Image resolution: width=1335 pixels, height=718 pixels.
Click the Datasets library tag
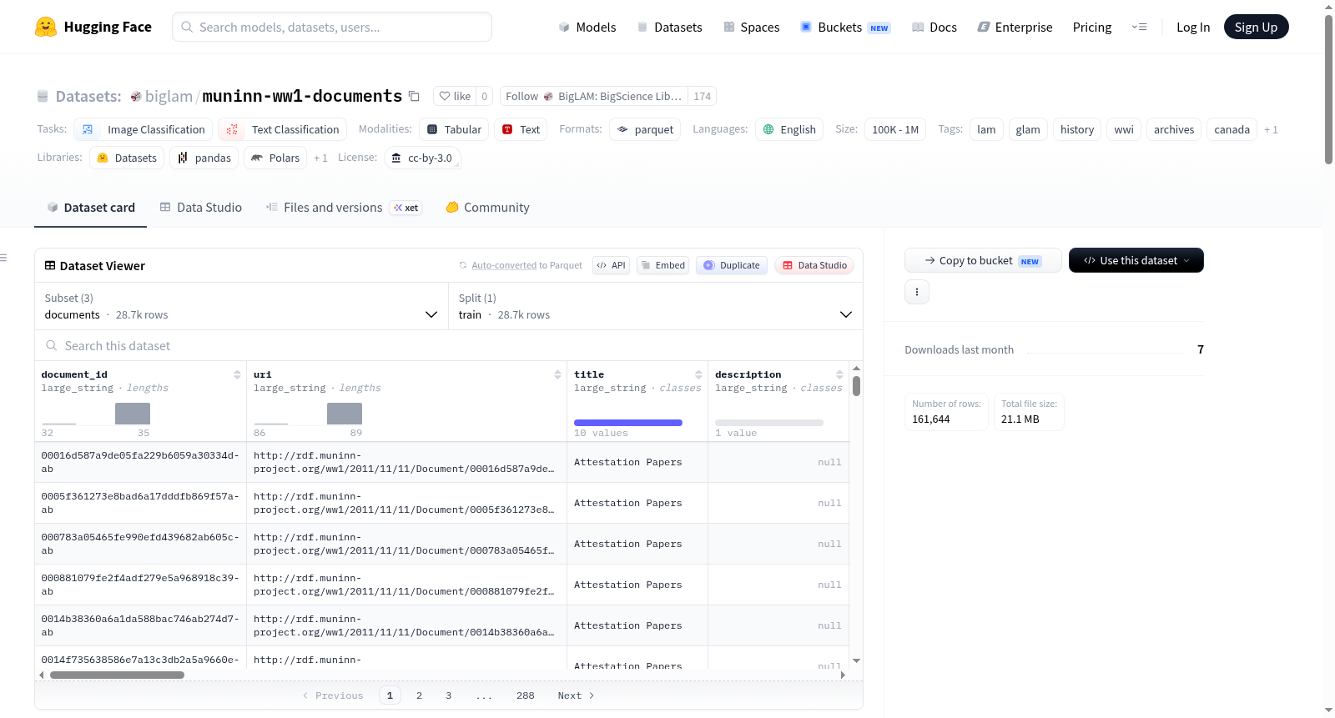point(127,158)
